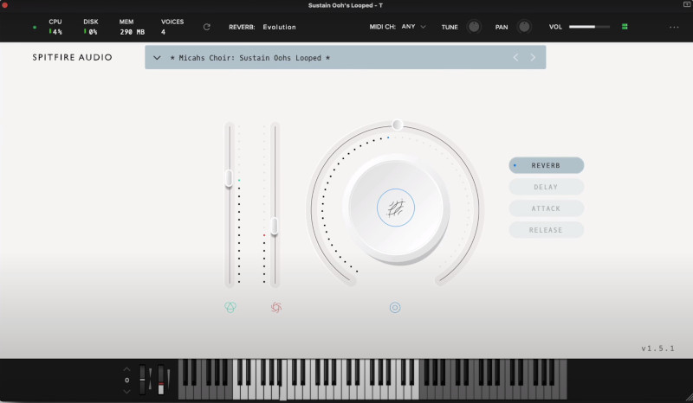Image resolution: width=693 pixels, height=403 pixels.
Task: Increase keyboard octave with the up arrow
Action: point(126,369)
